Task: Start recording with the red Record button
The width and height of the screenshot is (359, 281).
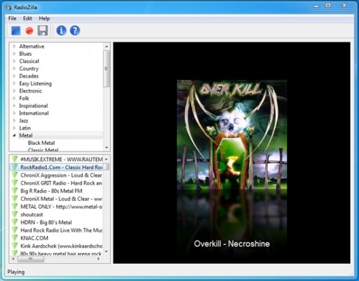Action: 29,31
